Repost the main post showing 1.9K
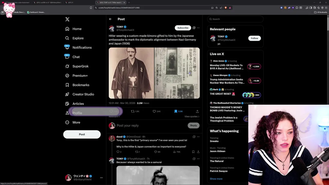The height and width of the screenshot is (185, 329). (135, 111)
